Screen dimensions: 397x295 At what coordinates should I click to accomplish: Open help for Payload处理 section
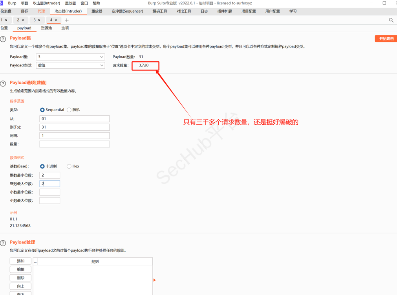pos(3,243)
